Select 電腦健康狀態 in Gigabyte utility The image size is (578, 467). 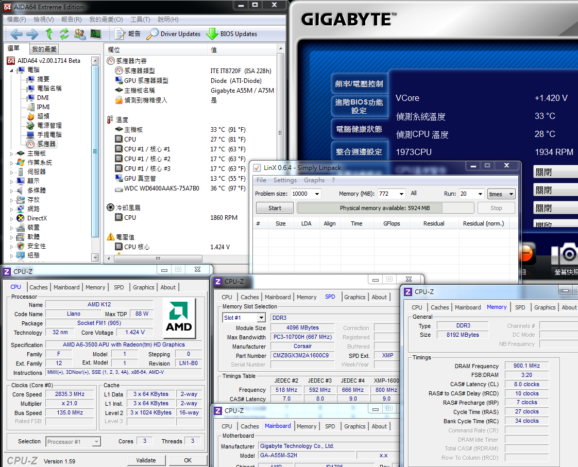(x=359, y=129)
